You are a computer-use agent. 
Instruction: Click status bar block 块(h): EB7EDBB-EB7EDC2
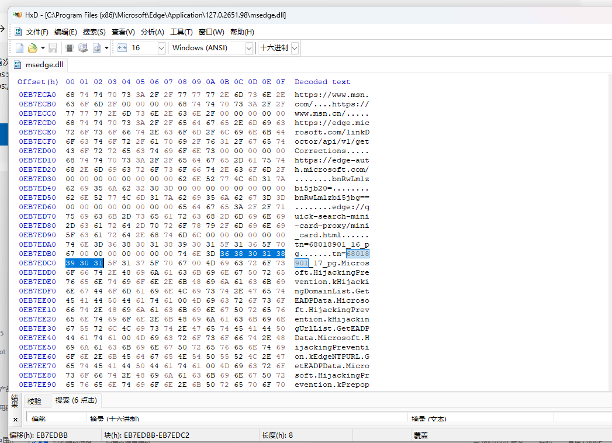click(x=147, y=435)
